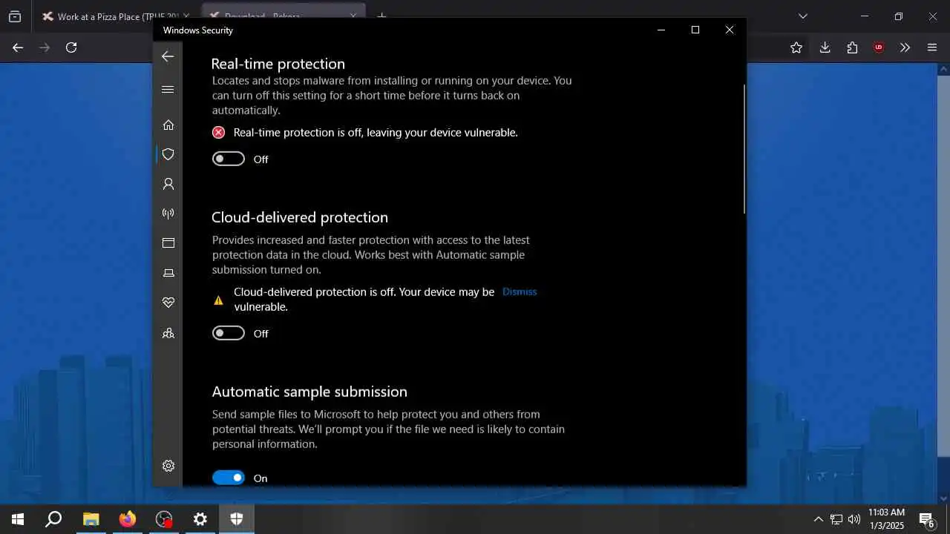Open a new browser tab
Screen dimensions: 950x534
[x=382, y=16]
